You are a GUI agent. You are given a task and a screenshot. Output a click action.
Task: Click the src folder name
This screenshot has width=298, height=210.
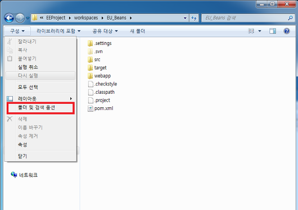point(97,60)
